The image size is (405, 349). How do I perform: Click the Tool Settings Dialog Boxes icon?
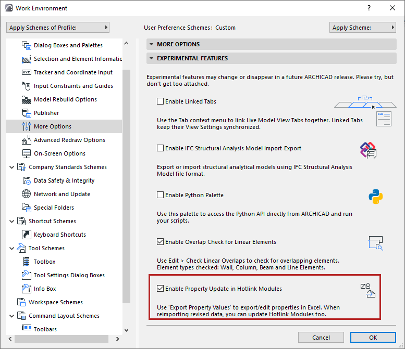point(27,275)
